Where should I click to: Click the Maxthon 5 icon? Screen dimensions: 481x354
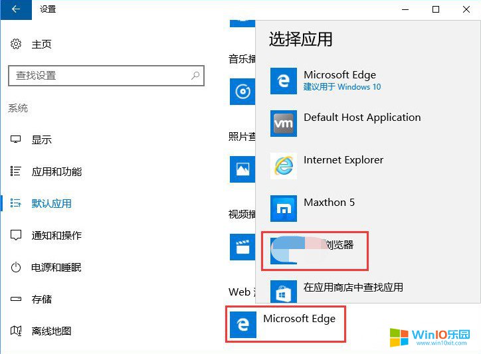click(x=284, y=209)
